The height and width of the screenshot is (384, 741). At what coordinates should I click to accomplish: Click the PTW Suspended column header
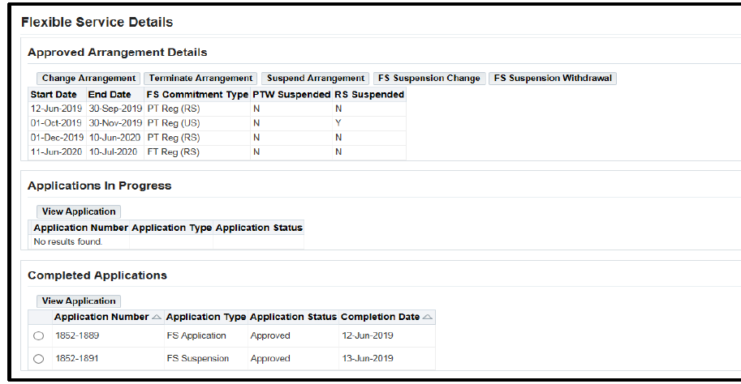tap(291, 95)
